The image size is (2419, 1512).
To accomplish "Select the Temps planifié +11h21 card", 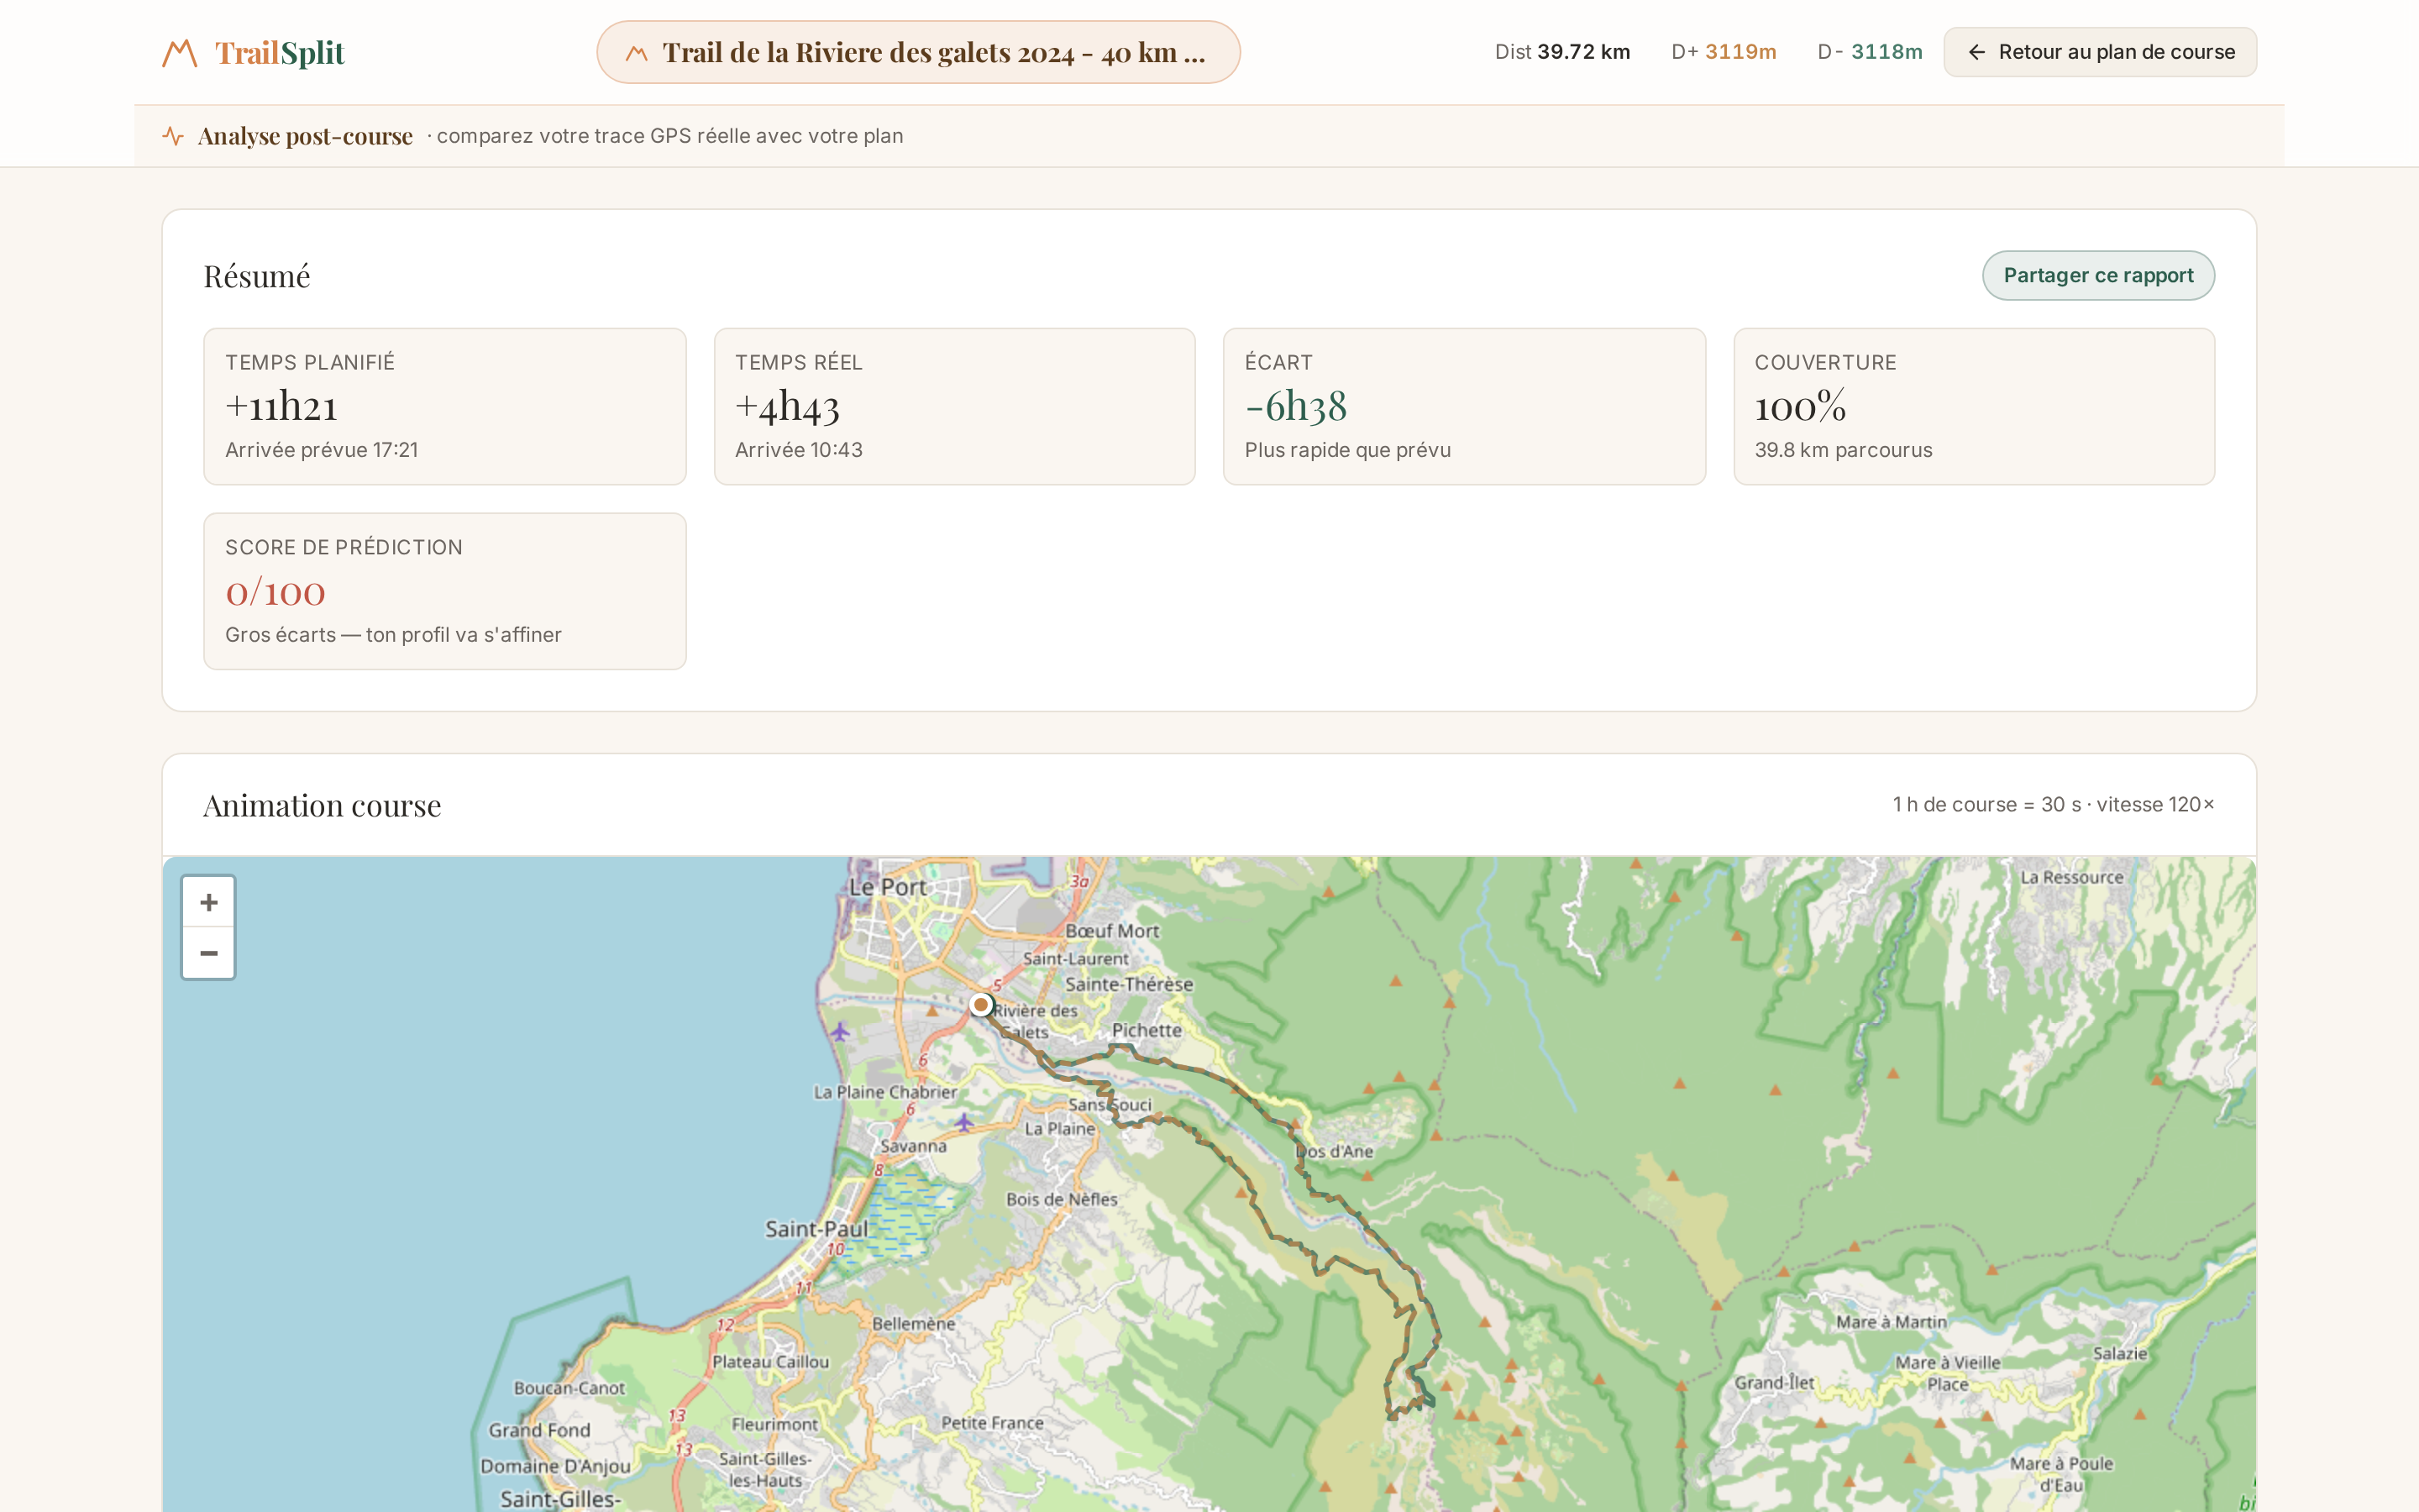I will coord(443,406).
